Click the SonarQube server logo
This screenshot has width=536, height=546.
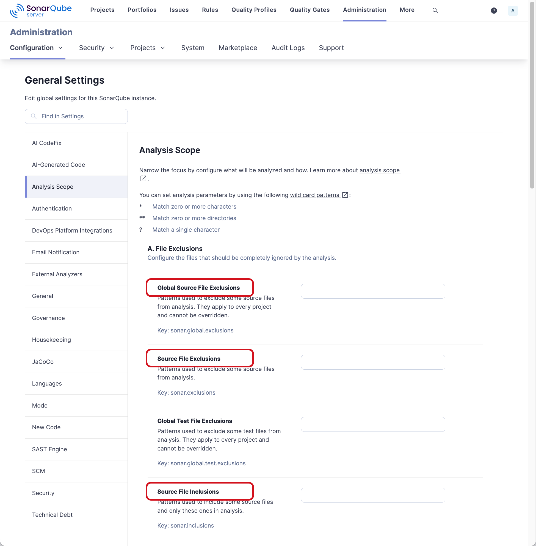click(40, 10)
